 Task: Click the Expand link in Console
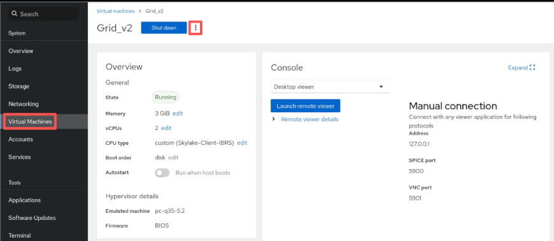(518, 68)
